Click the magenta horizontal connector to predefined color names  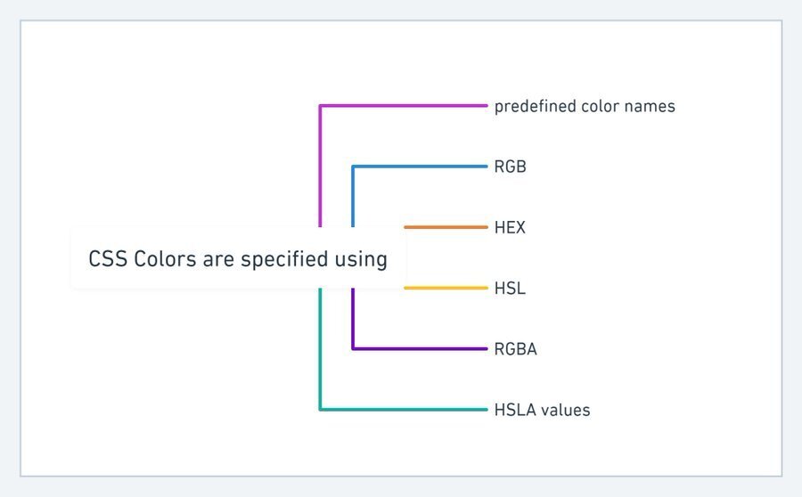pyautogui.click(x=404, y=106)
